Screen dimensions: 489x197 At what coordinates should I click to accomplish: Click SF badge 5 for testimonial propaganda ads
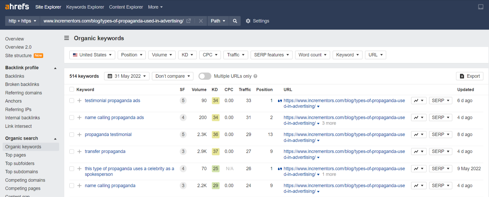coord(183,100)
